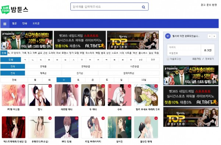Click ALTBET banner above genre tabs
This screenshot has height=145, width=221.
click(80, 40)
